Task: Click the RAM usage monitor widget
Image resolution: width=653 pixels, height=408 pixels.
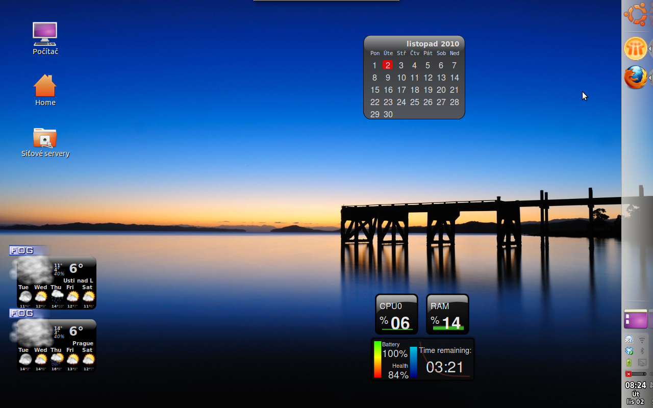Action: [447, 314]
